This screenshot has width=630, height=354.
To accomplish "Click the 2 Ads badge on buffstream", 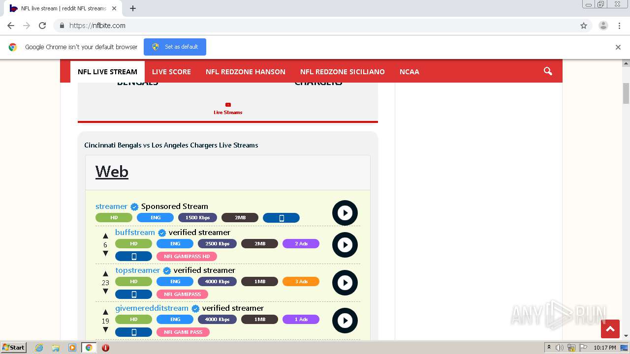I will coord(301,244).
